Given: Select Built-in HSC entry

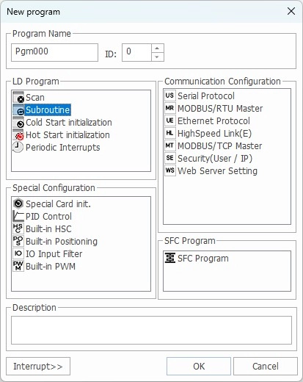Looking at the screenshot, I should click(x=48, y=229).
